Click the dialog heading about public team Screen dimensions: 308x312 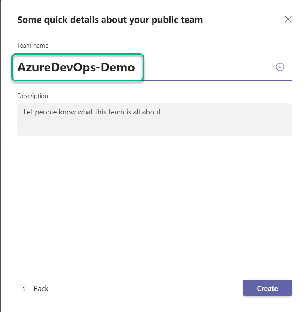(x=110, y=20)
